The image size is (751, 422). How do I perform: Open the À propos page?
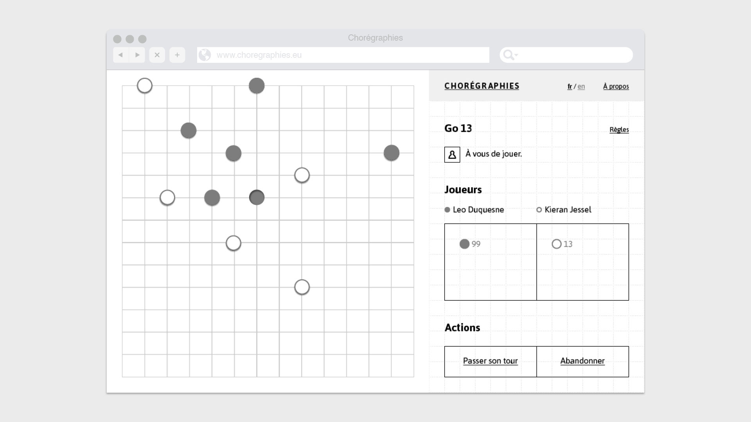point(616,86)
